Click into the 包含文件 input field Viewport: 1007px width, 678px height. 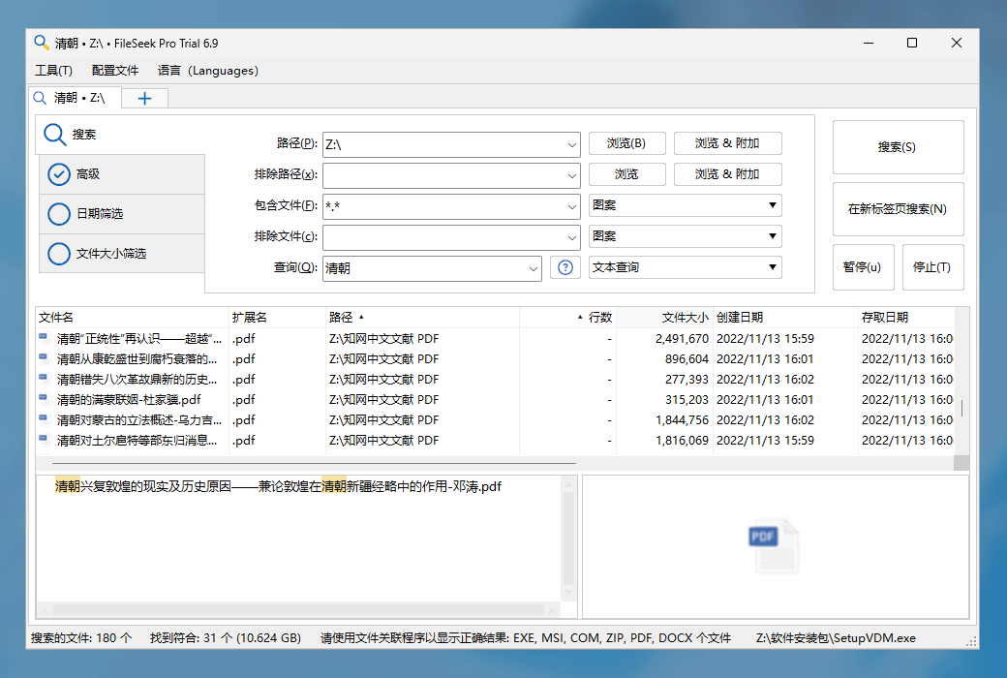(x=443, y=206)
